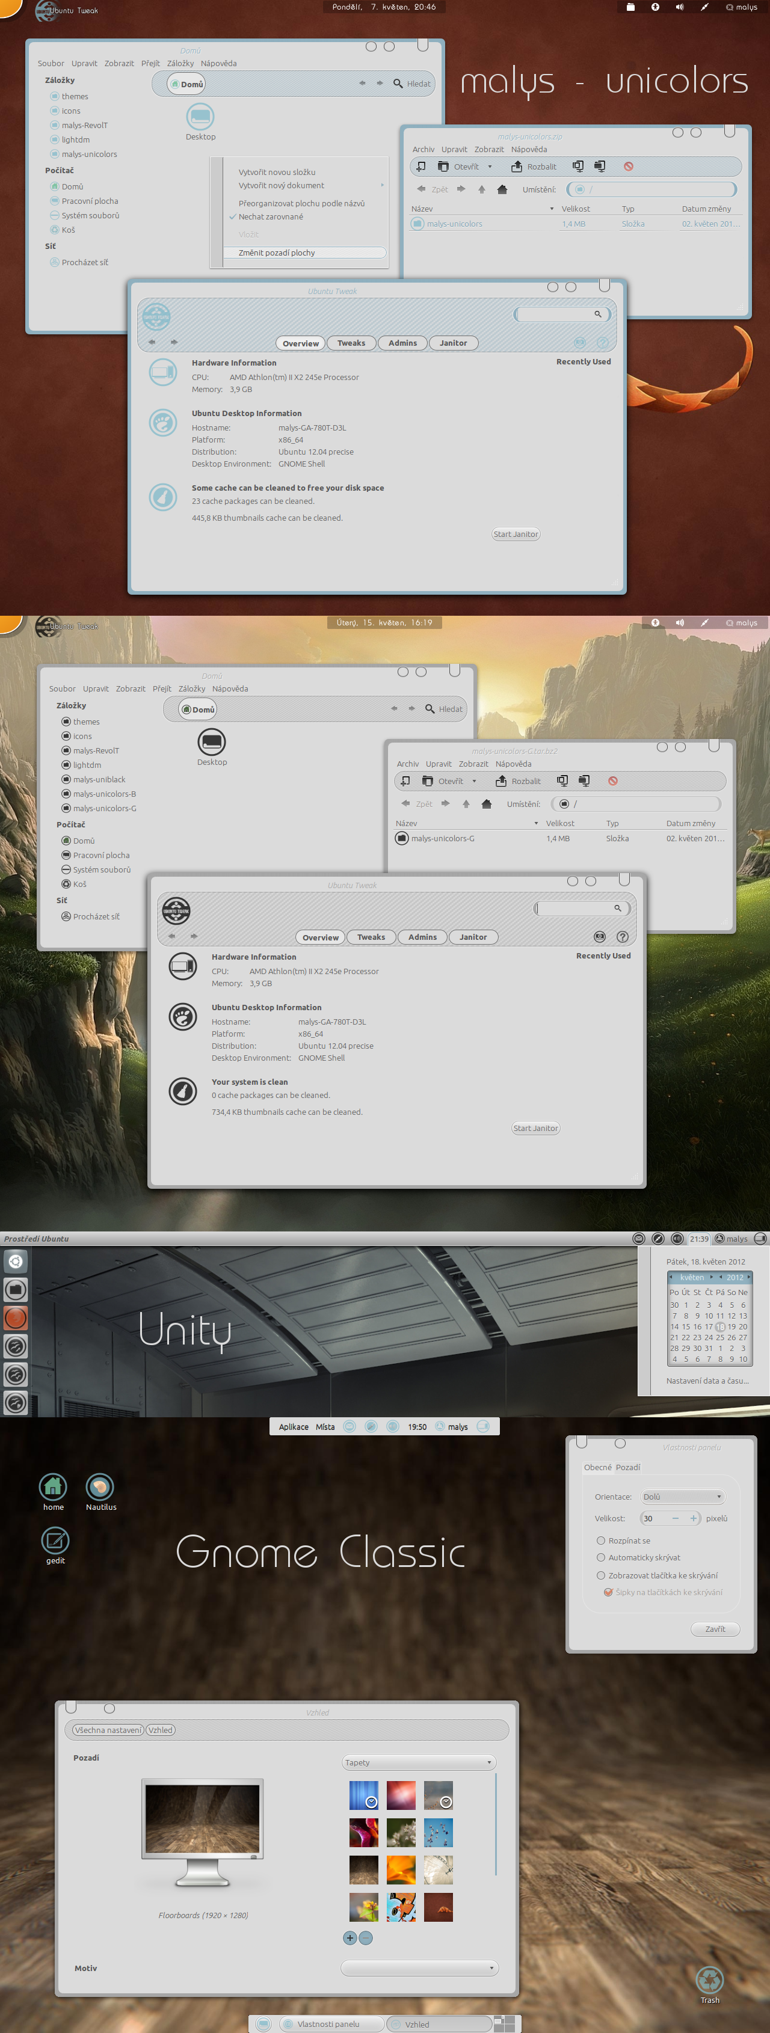Click Rozbalit extract icon in malys-unicolors.zip window
This screenshot has height=2033, width=770.
point(517,167)
